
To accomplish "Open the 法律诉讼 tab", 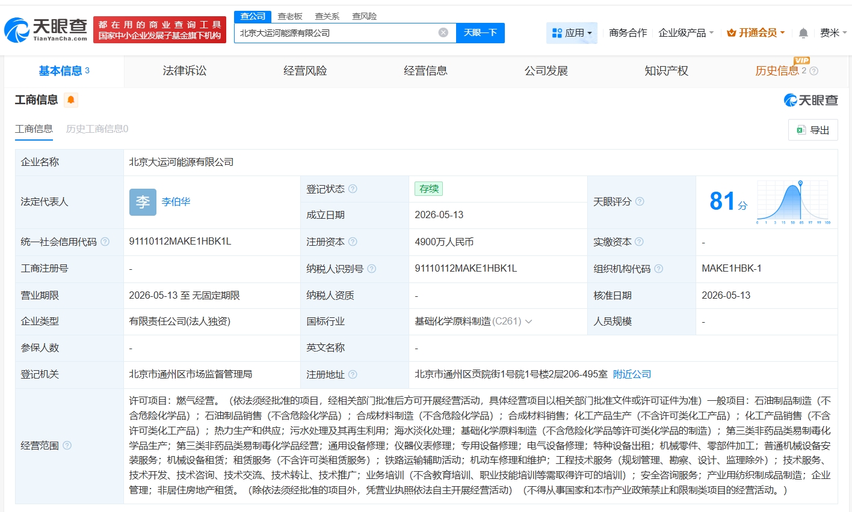I will 185,71.
